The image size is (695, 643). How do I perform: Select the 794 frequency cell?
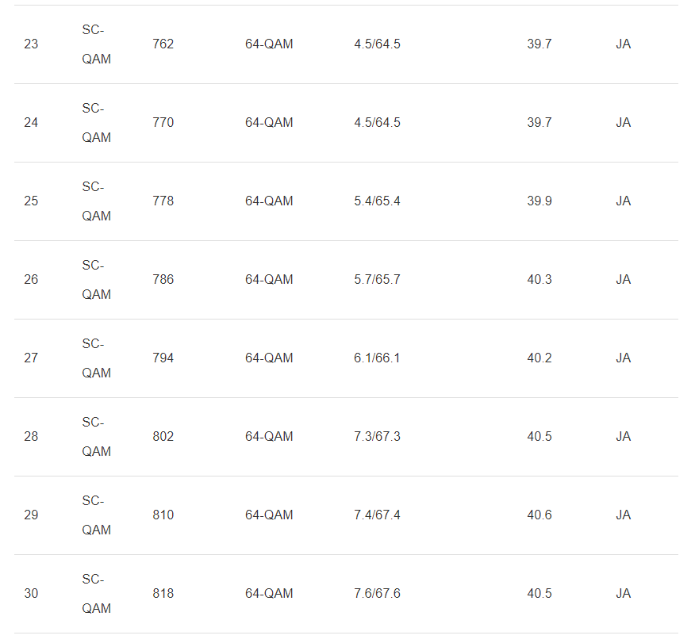coord(163,358)
